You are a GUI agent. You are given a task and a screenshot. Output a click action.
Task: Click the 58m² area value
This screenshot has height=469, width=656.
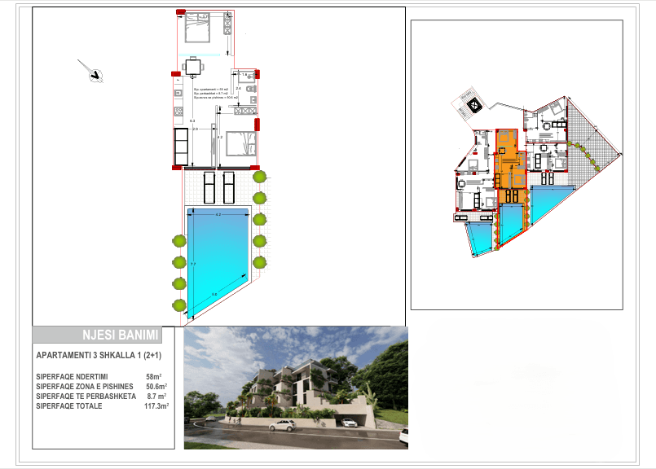coord(153,377)
